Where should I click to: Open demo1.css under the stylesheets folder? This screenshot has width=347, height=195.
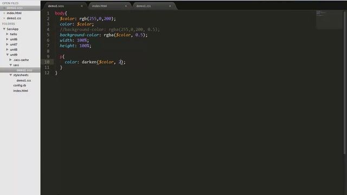pos(24,81)
